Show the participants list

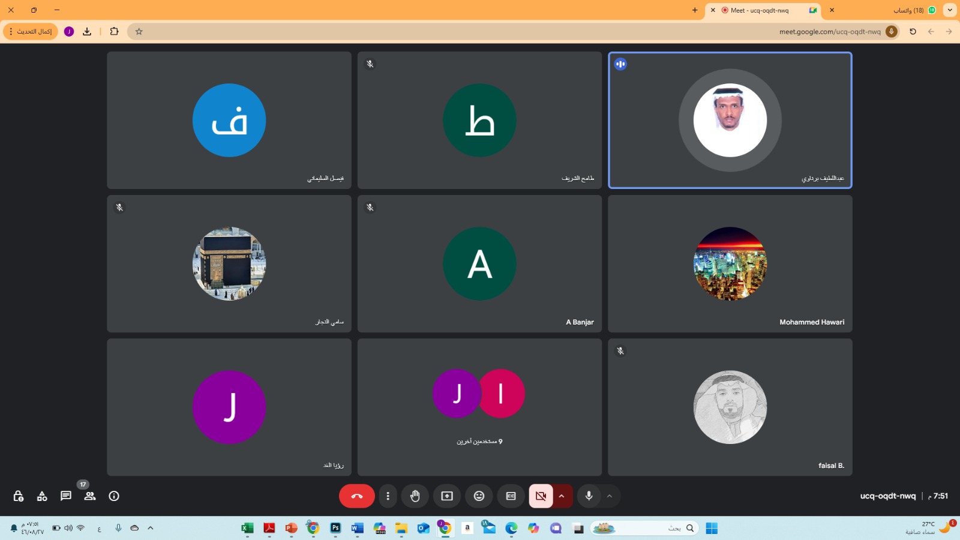pos(90,496)
